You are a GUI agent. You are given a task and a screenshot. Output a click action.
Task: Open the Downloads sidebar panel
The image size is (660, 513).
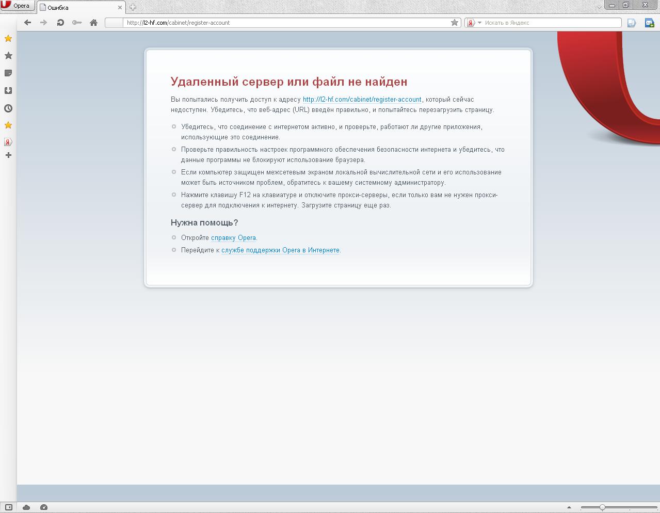[8, 91]
